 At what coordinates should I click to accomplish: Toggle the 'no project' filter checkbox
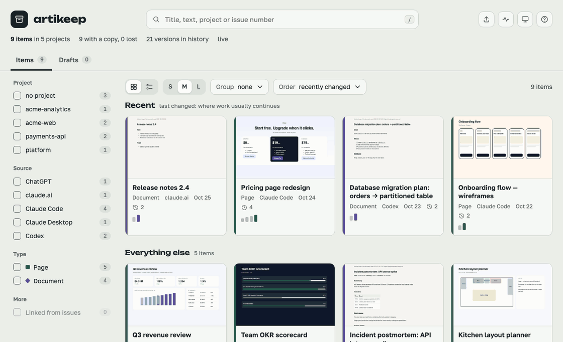17,96
